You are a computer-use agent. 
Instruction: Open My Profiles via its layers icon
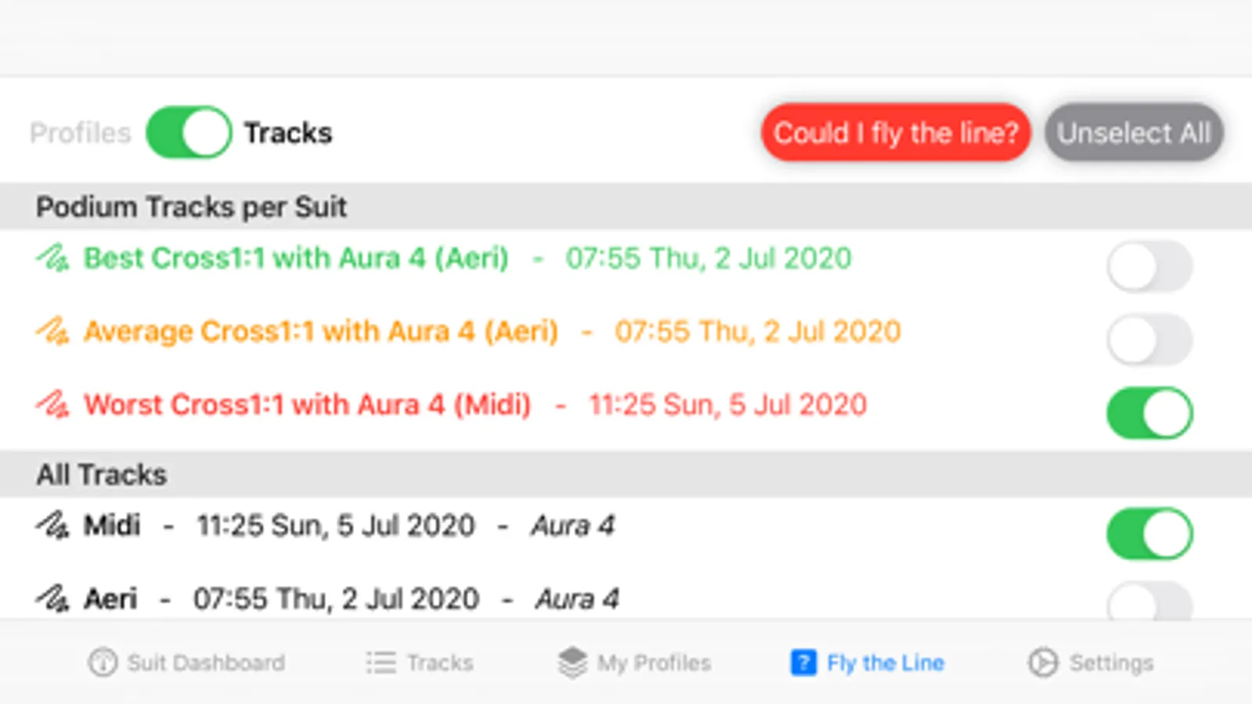pyautogui.click(x=572, y=663)
